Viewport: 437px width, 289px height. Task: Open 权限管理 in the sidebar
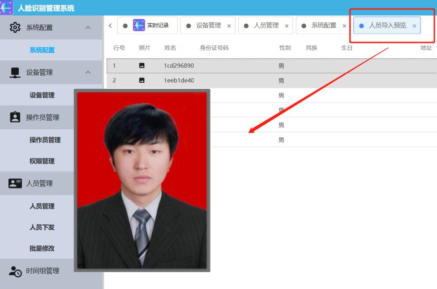(x=42, y=161)
